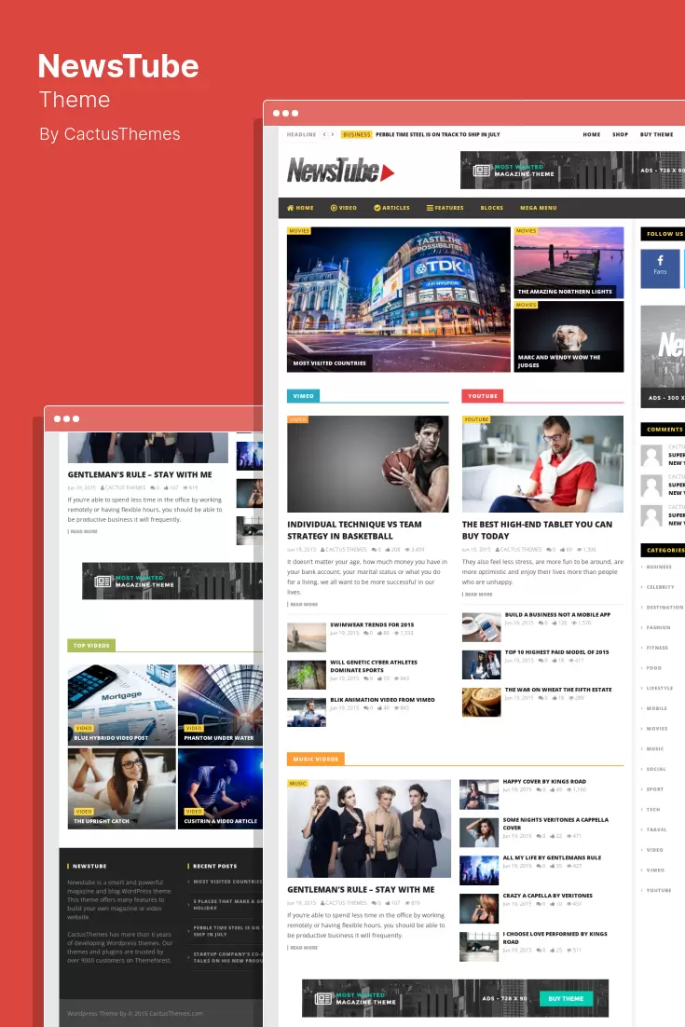Go to Home in the dark navigation bar
This screenshot has width=685, height=1027.
[301, 208]
